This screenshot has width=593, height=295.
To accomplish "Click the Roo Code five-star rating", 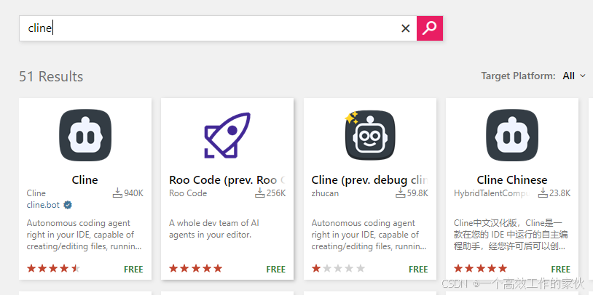I will (x=195, y=269).
